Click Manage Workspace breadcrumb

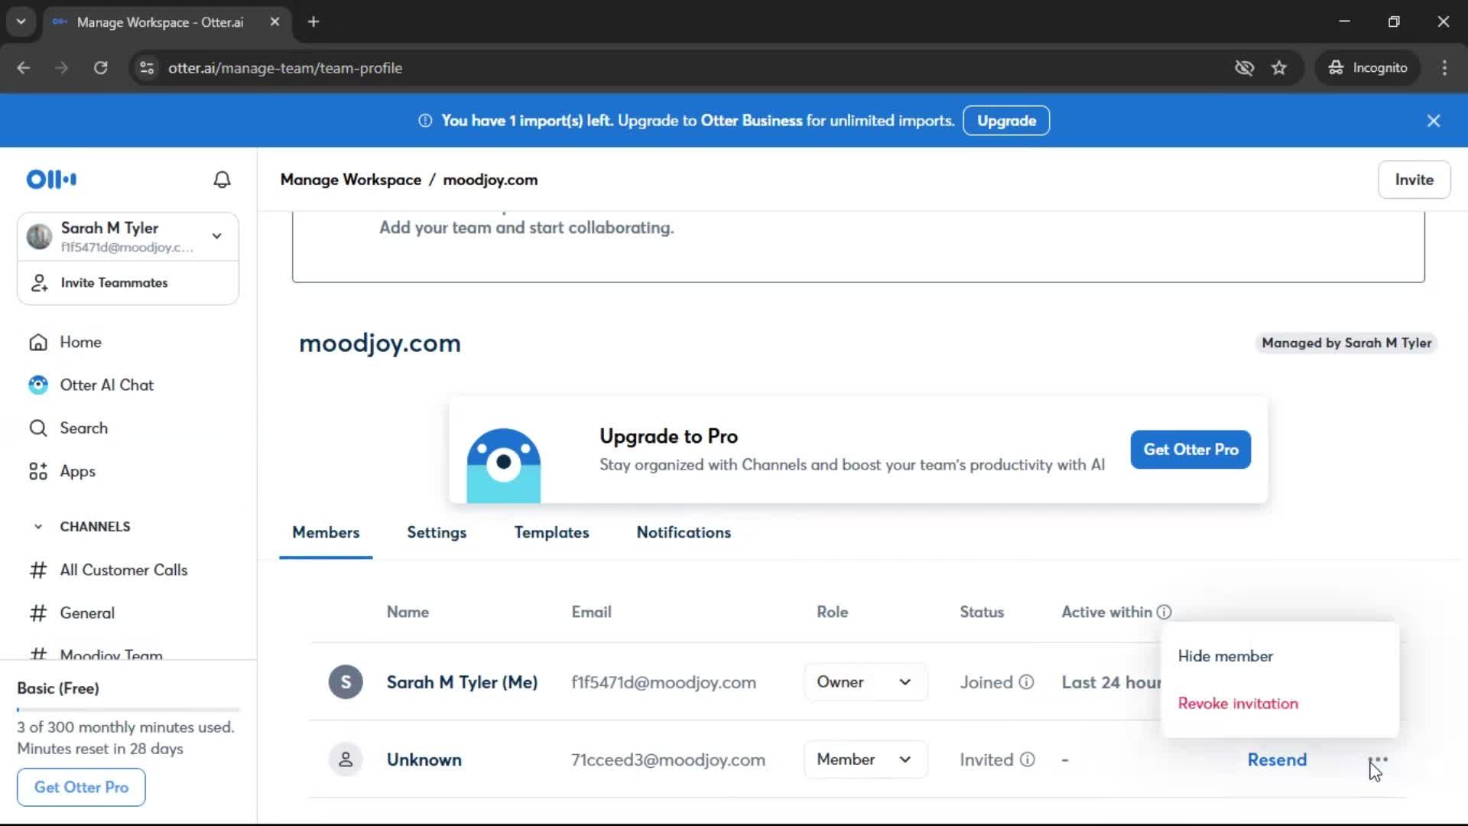pyautogui.click(x=350, y=180)
